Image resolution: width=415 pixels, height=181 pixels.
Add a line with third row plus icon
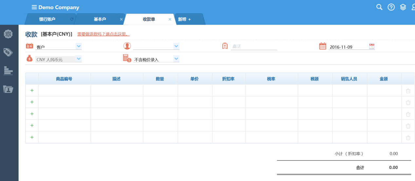[32, 114]
